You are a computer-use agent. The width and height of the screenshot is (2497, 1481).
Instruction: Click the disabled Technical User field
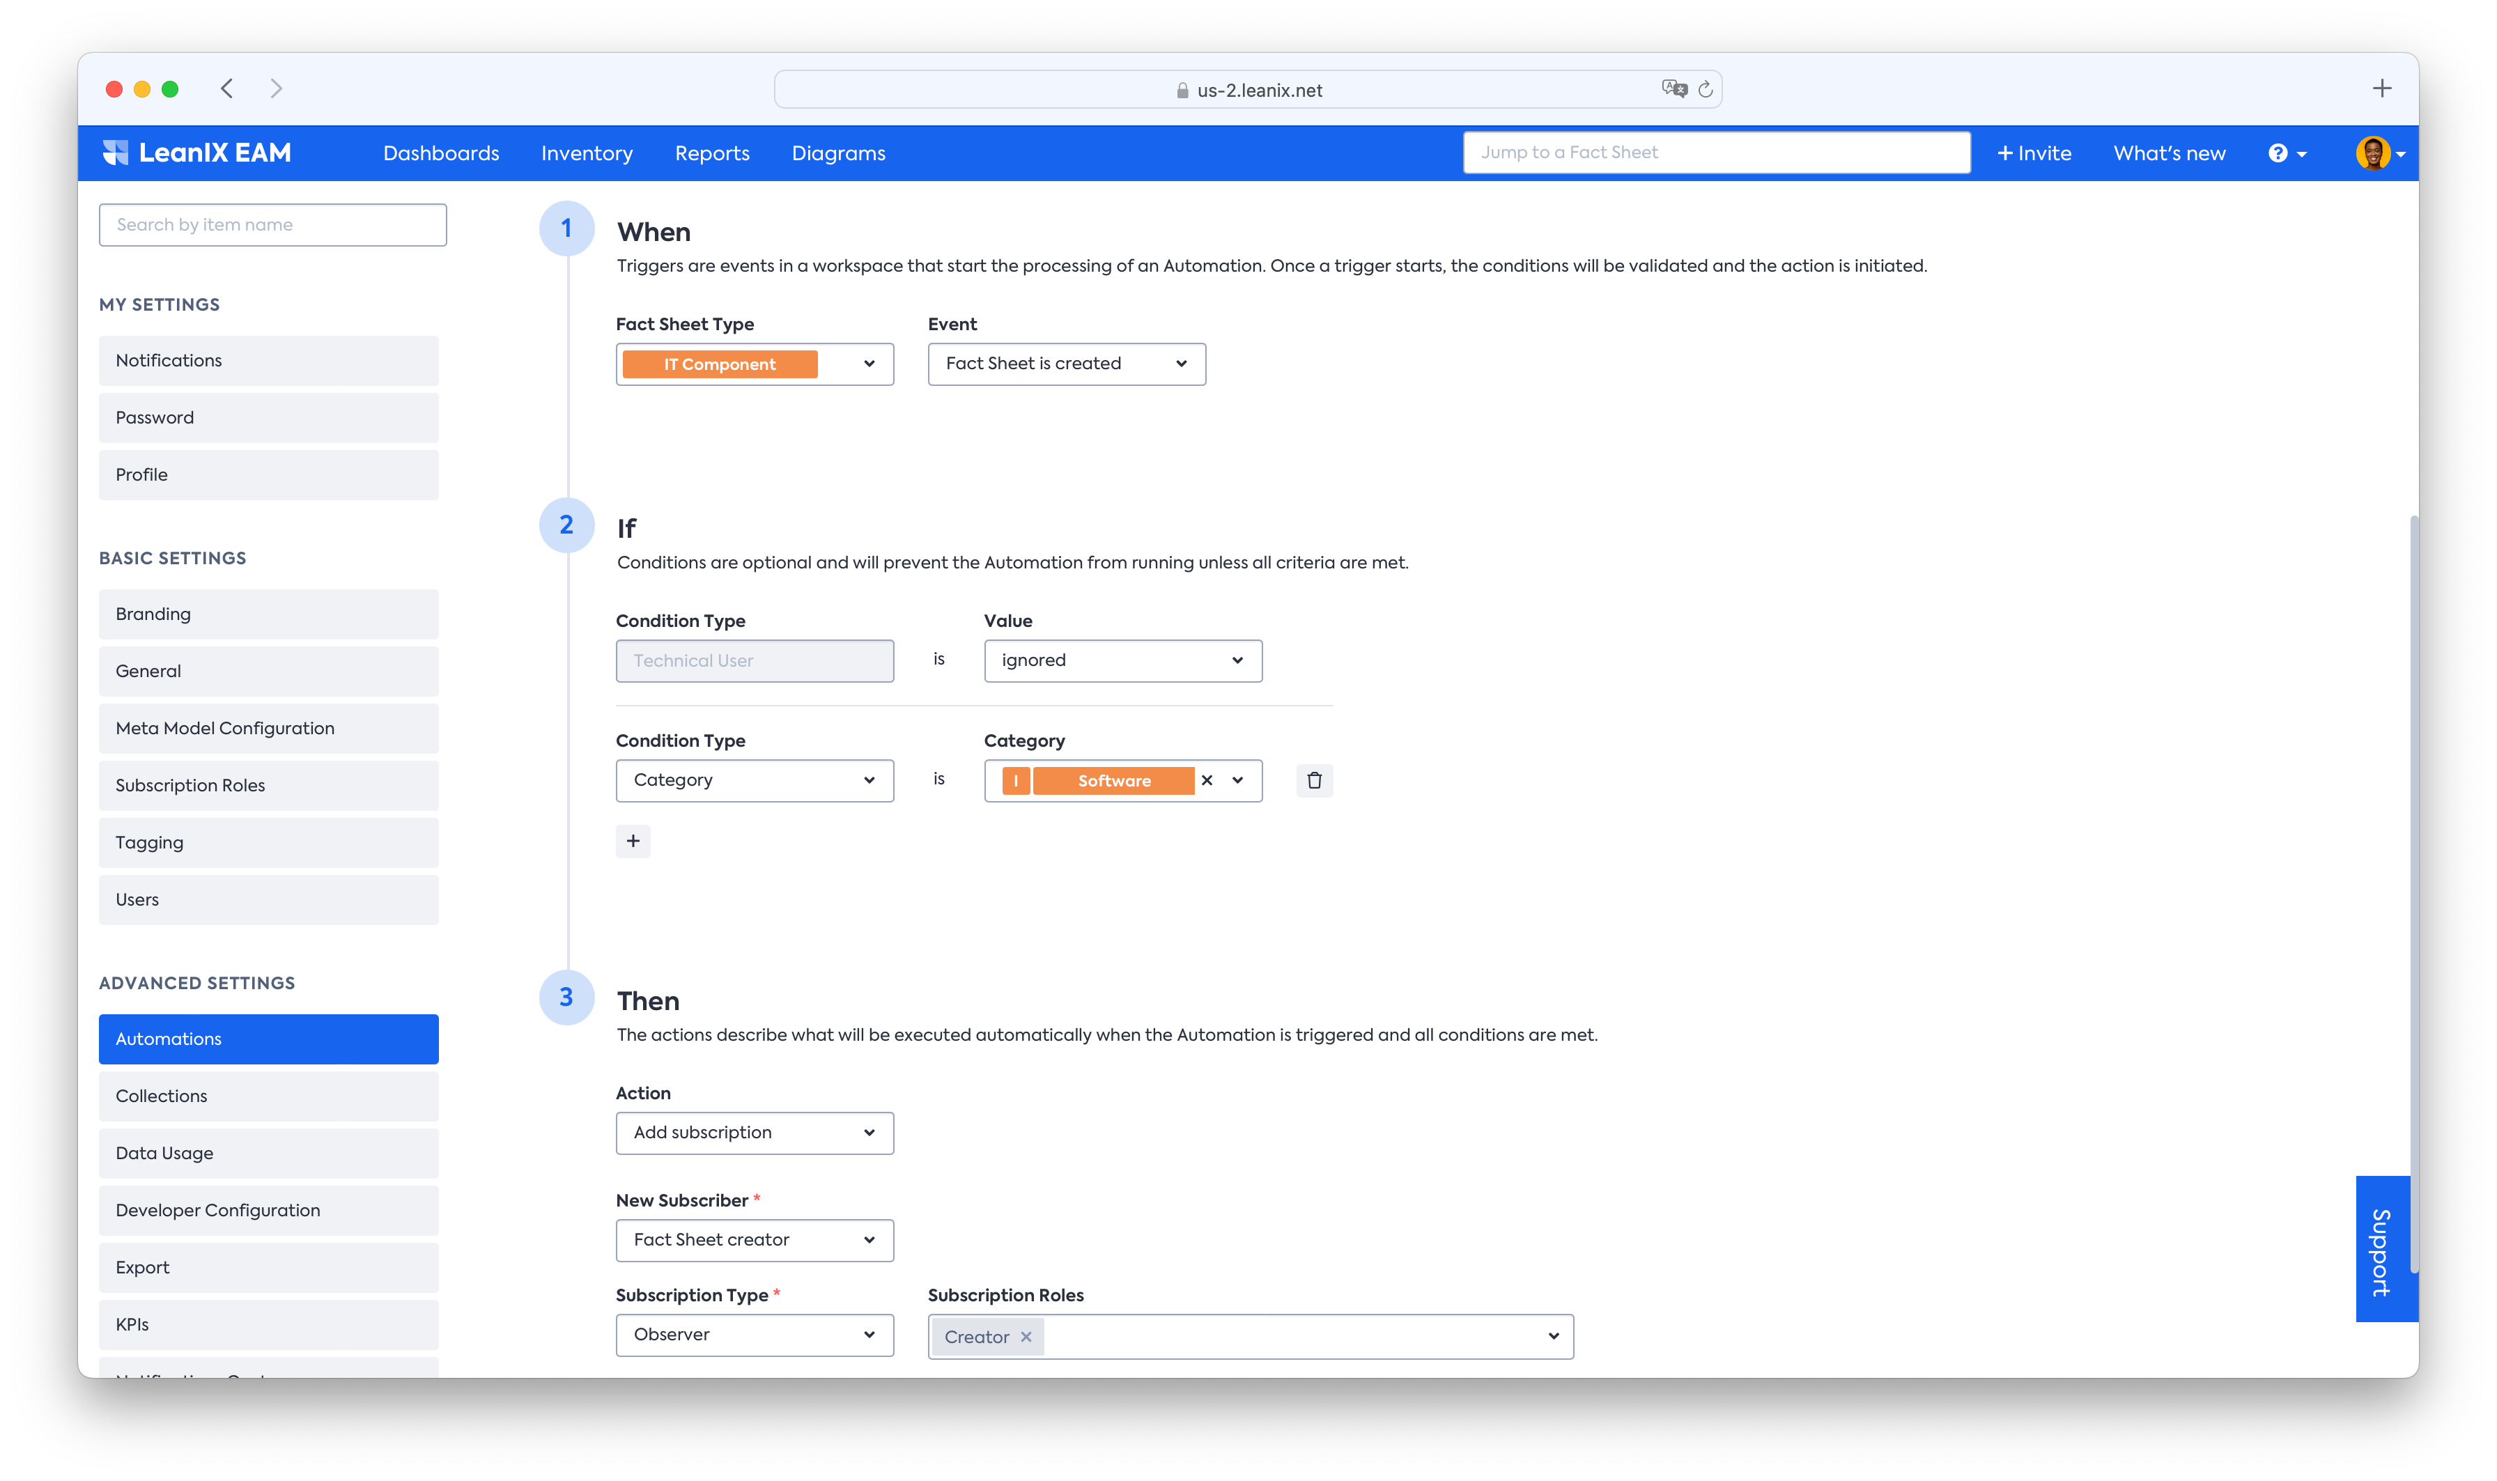click(755, 660)
